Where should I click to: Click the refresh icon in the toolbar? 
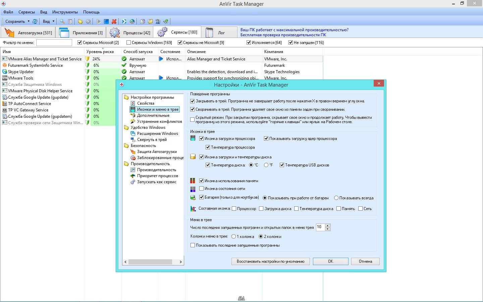[35, 21]
